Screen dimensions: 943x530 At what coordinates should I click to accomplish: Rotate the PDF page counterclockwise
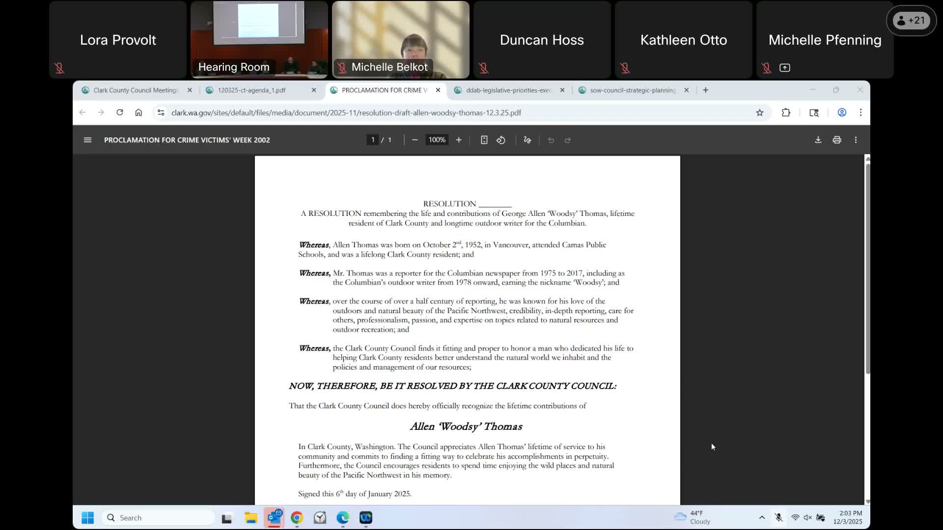501,140
